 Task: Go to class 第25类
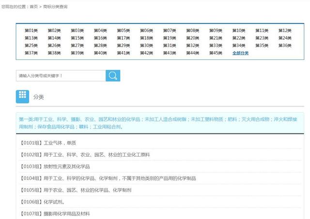pyautogui.click(x=31, y=45)
